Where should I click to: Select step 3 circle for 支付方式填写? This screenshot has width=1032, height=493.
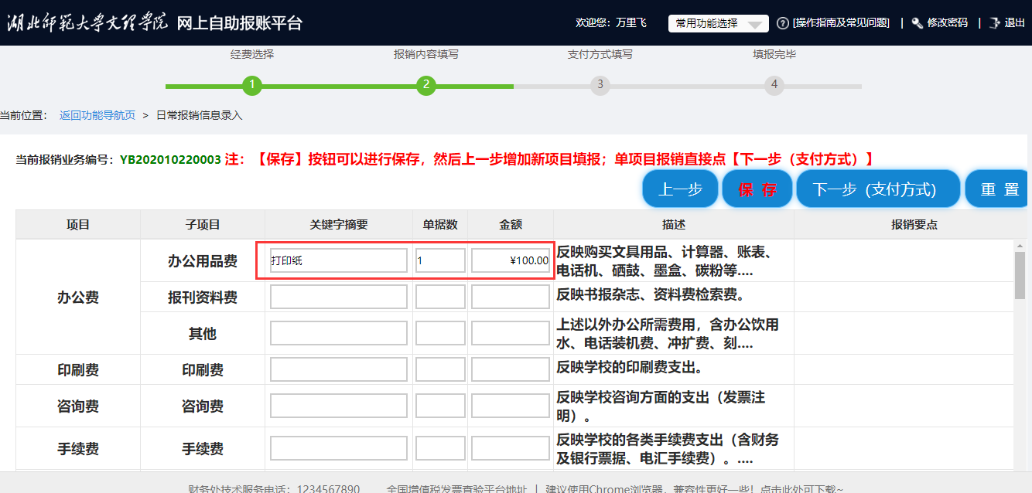coord(600,86)
